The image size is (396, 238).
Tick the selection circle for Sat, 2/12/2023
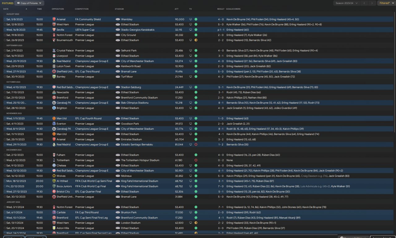(5, 155)
